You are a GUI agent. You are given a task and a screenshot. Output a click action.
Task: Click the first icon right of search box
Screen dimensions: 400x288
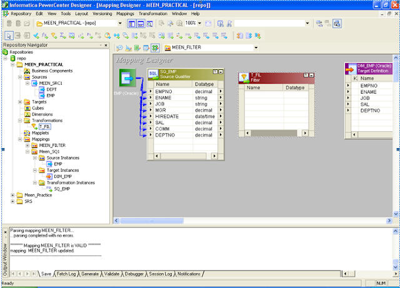click(x=319, y=24)
